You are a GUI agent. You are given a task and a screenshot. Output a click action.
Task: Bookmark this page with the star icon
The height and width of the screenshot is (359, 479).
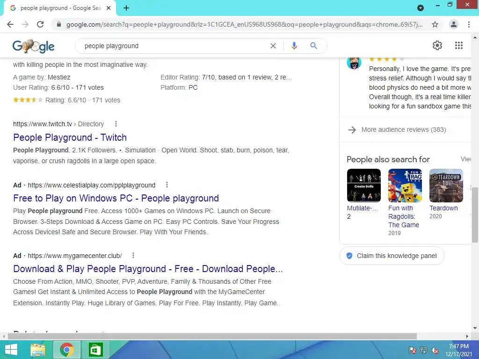coord(435,24)
